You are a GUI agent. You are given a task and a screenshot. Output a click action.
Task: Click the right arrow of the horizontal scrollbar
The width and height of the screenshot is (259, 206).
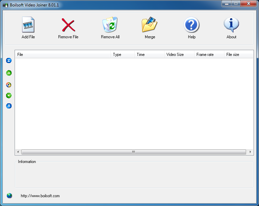(x=250, y=152)
